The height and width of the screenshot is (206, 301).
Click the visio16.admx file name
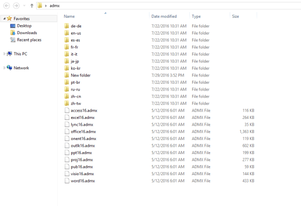coord(82,174)
